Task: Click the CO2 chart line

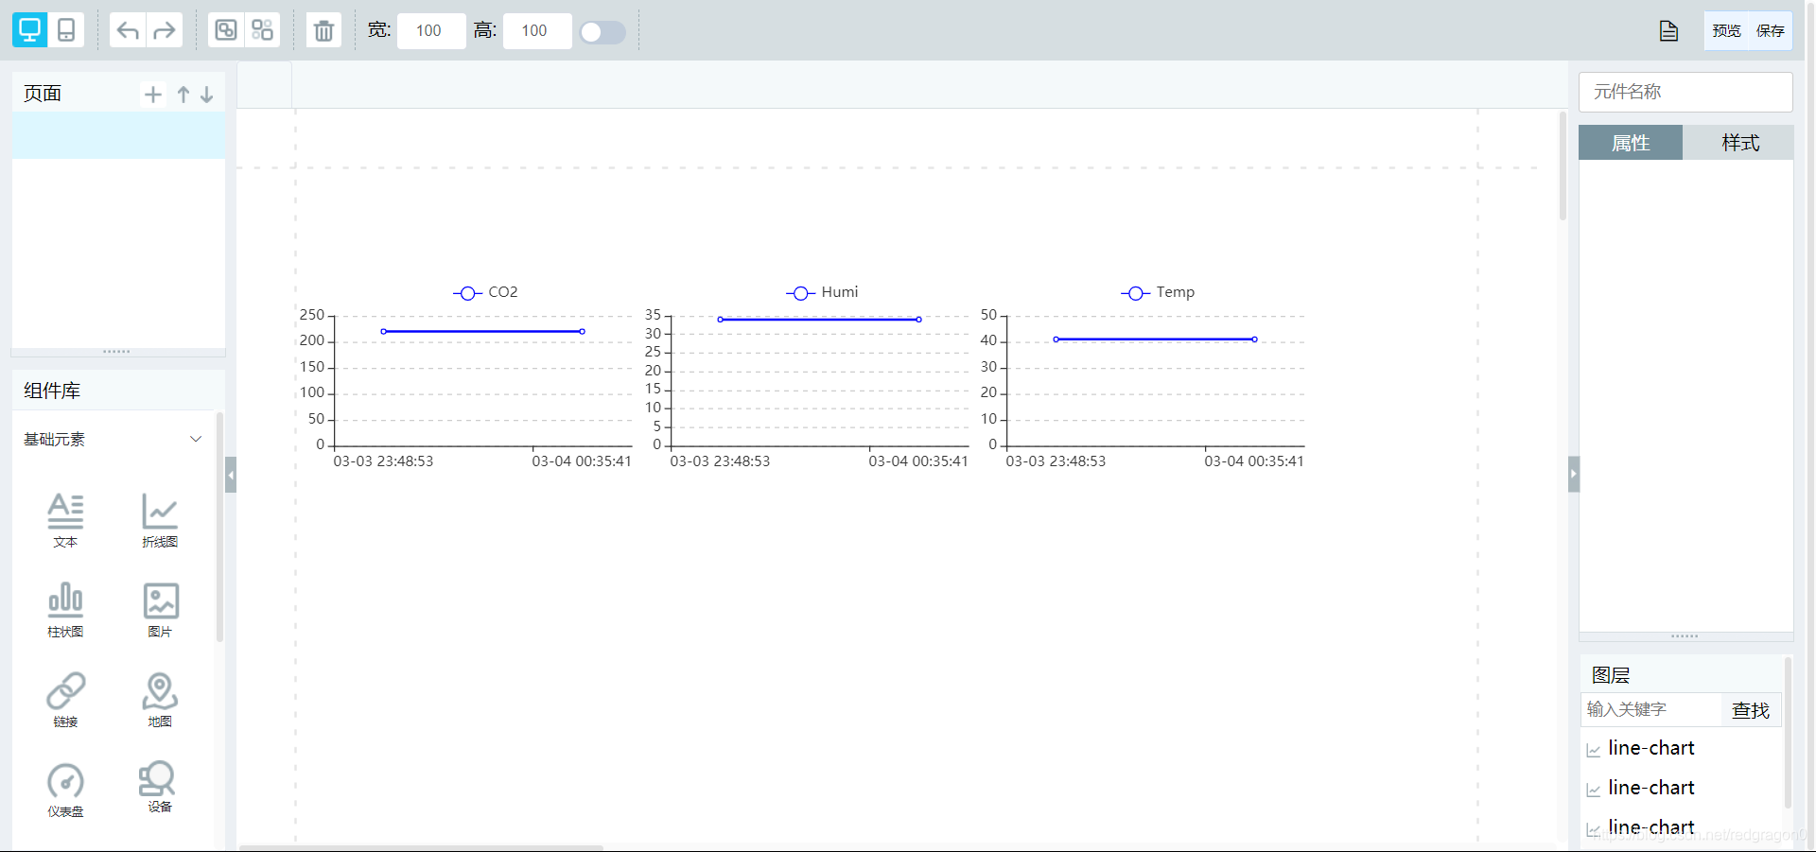Action: tap(482, 331)
